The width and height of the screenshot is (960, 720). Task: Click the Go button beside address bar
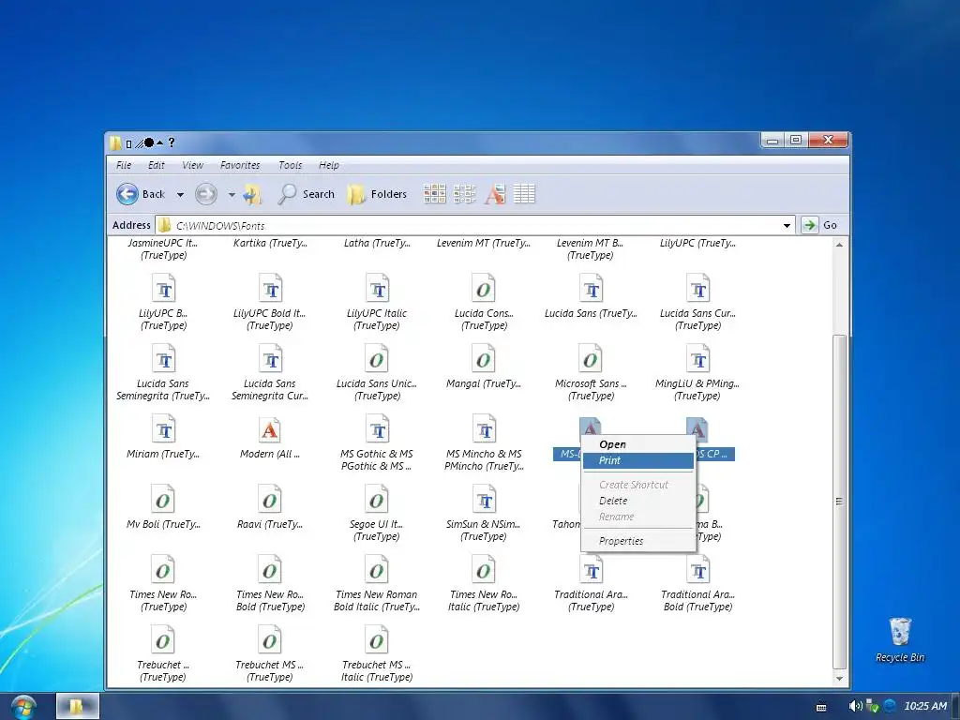click(819, 225)
